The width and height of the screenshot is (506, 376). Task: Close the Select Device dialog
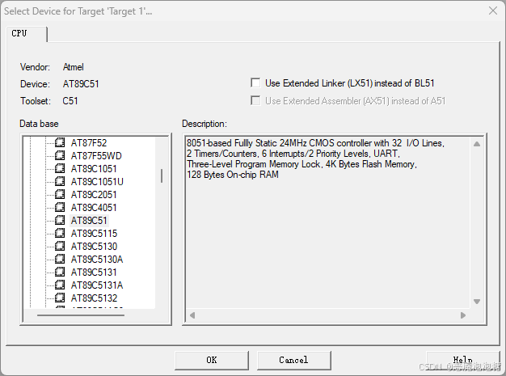pyautogui.click(x=493, y=11)
